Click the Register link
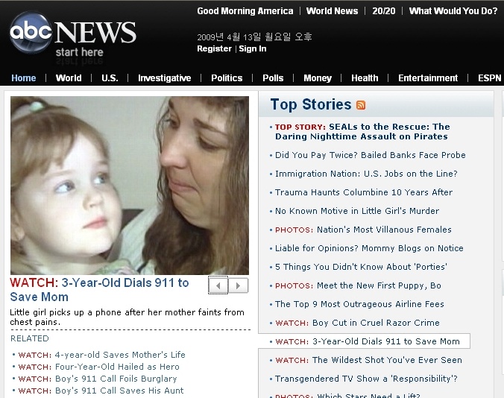The height and width of the screenshot is (398, 504). [x=214, y=48]
